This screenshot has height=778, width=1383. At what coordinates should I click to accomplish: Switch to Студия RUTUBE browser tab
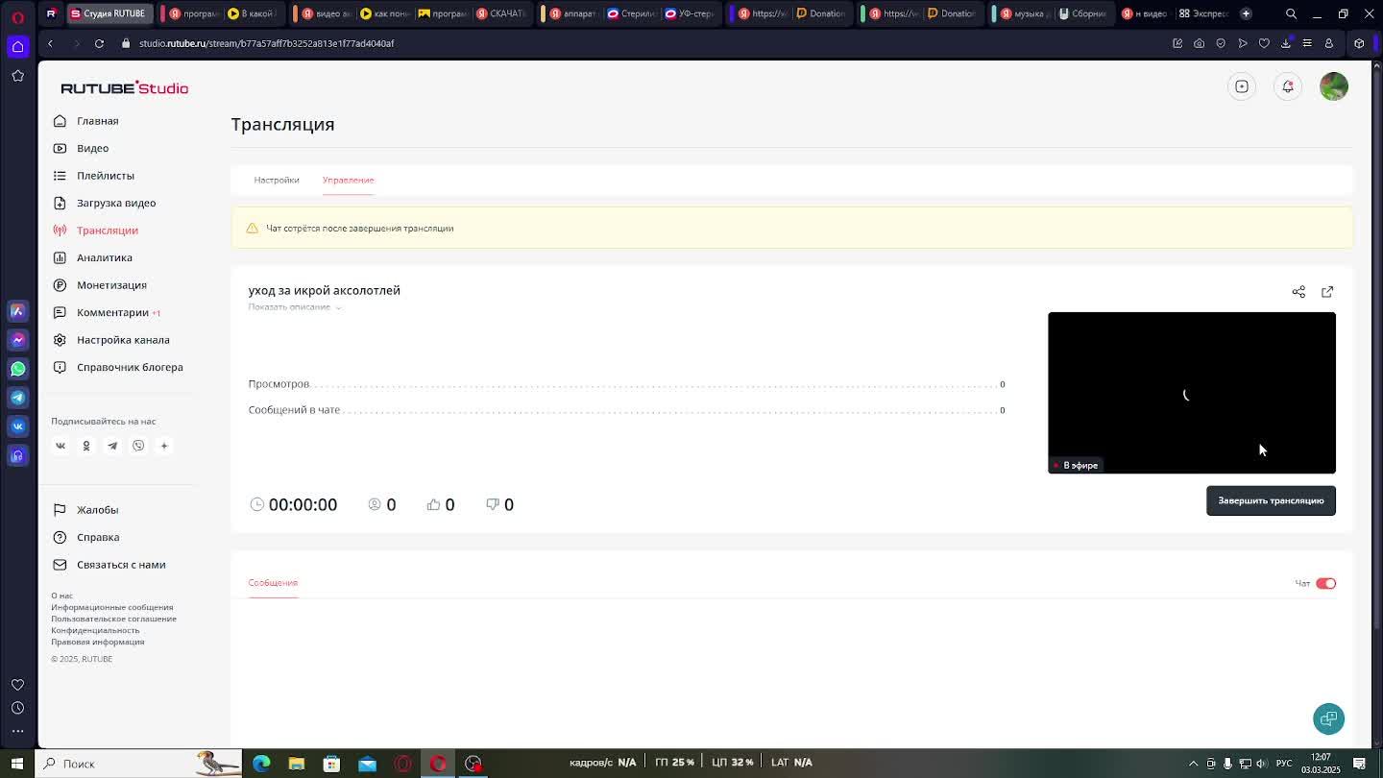tap(108, 13)
